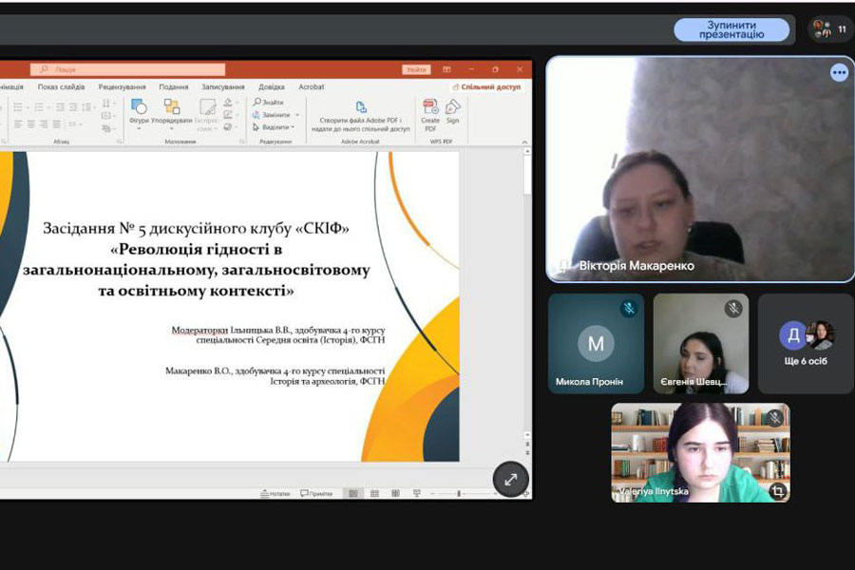Click the zoom slider handle in status bar
Screen dimensions: 855x570
459,493
